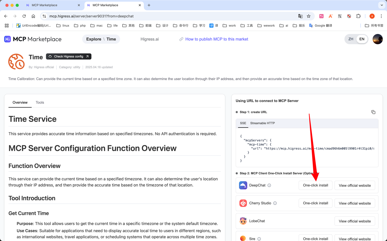Open the QR code extension icon
Screen dimensions: 387x241
tap(340, 16)
